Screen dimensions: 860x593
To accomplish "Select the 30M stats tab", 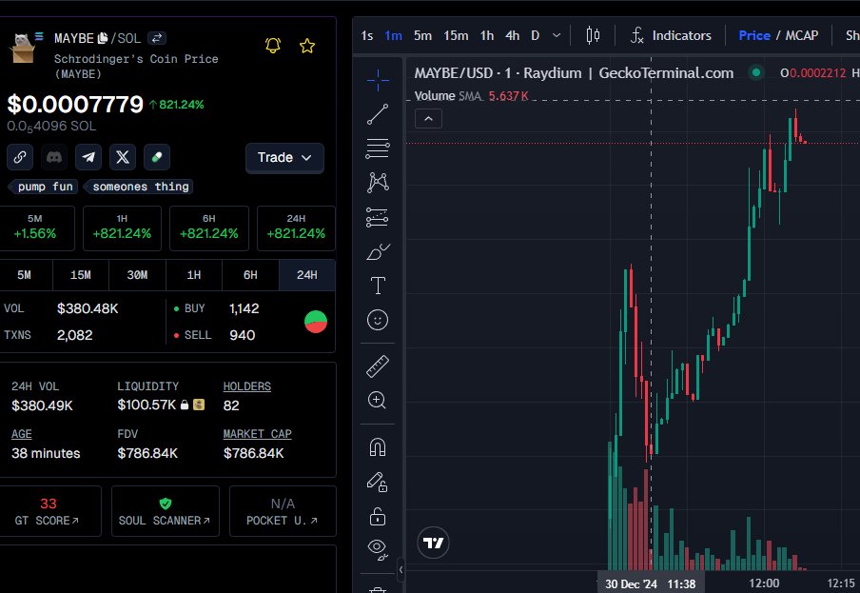I will click(x=137, y=275).
